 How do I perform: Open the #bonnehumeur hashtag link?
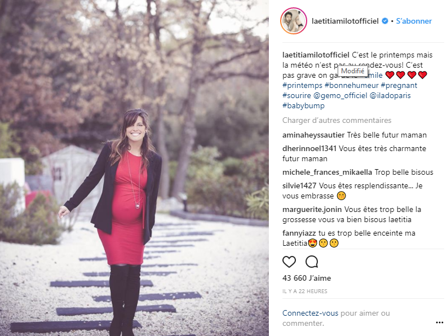pos(352,85)
